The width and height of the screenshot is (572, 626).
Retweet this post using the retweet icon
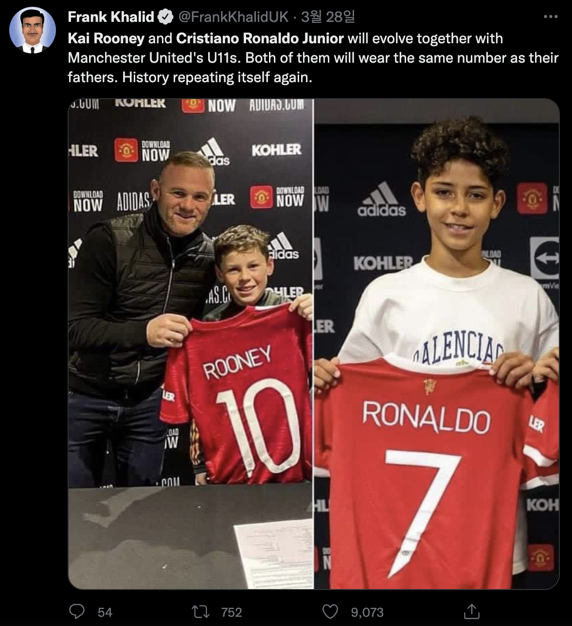pos(201,611)
